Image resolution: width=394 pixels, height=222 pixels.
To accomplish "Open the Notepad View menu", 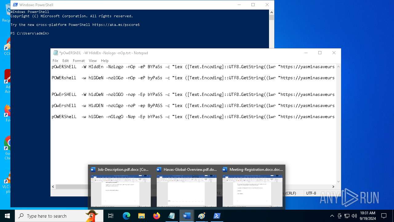I will pyautogui.click(x=93, y=61).
